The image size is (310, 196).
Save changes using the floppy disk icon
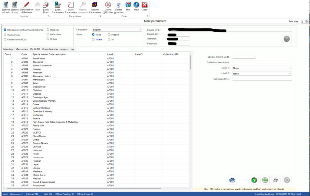pos(276,180)
